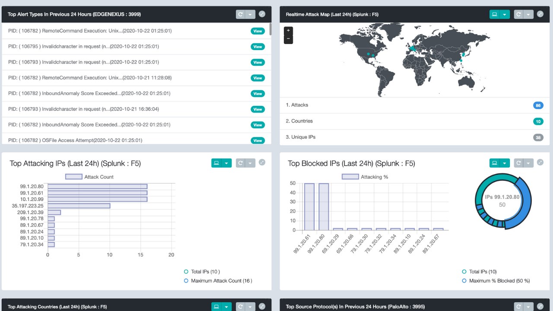This screenshot has width=553, height=311.
Task: Click the 35.197.223.25 attack count bar
Action: tap(79, 206)
